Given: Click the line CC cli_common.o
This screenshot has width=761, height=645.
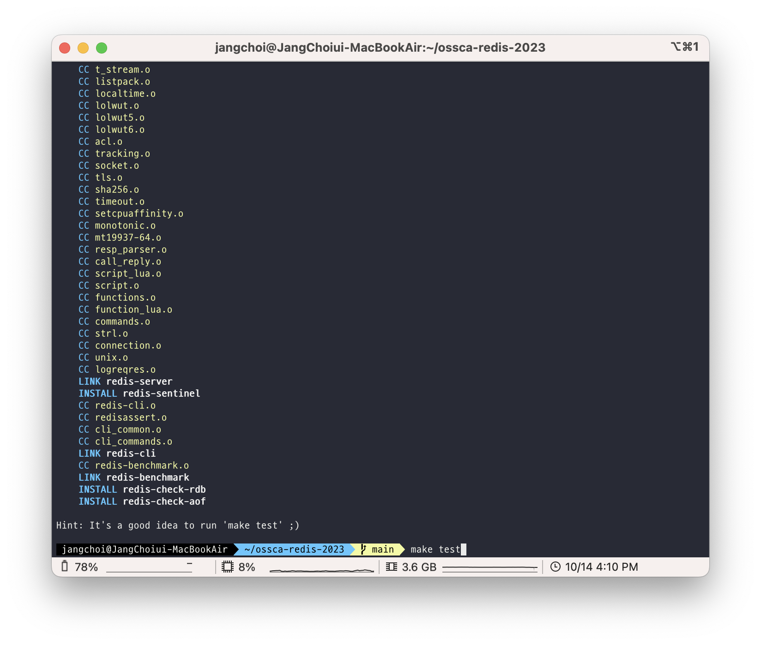Looking at the screenshot, I should point(120,429).
